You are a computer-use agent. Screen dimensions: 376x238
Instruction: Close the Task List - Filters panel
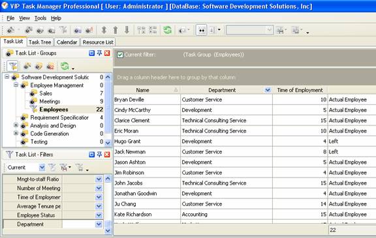(x=107, y=155)
